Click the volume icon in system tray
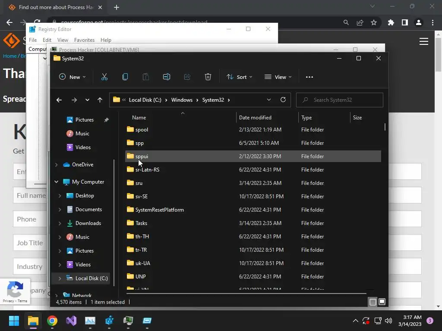The image size is (442, 331). (388, 321)
